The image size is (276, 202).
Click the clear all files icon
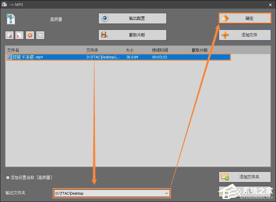click(x=19, y=35)
